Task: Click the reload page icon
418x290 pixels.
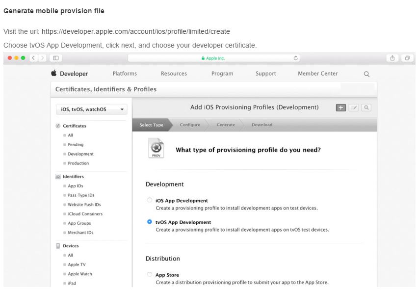Action: tap(295, 58)
